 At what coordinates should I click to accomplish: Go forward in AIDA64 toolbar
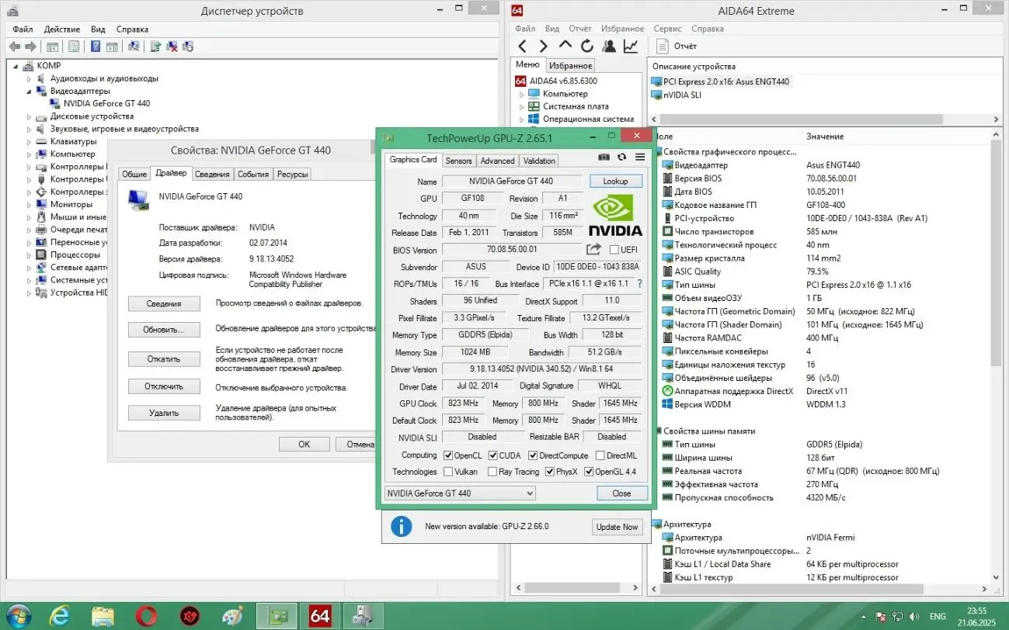pyautogui.click(x=544, y=46)
